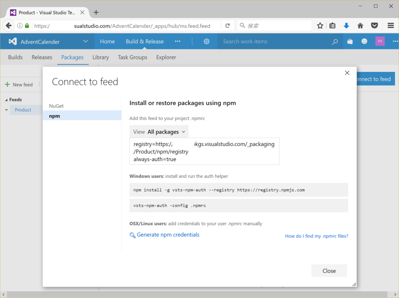
Task: Open How do I find my .npmrc files link
Action: pos(316,236)
